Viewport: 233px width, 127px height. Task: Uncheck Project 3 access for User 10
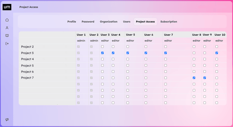(x=217, y=53)
